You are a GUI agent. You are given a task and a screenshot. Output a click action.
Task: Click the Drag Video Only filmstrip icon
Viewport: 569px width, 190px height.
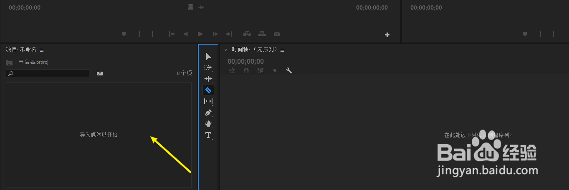click(x=190, y=7)
